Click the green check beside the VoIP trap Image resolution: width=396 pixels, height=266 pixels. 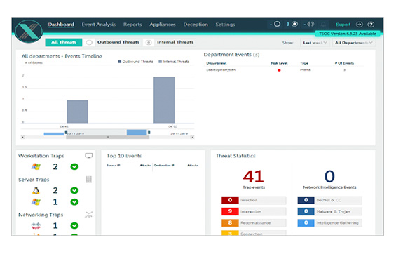(x=74, y=225)
